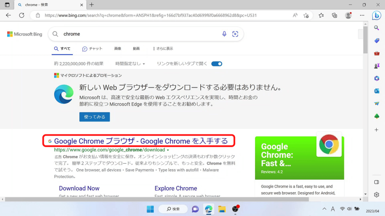The width and height of the screenshot is (385, 216).
Task: Start voice search using the microphone icon
Action: pos(224,34)
